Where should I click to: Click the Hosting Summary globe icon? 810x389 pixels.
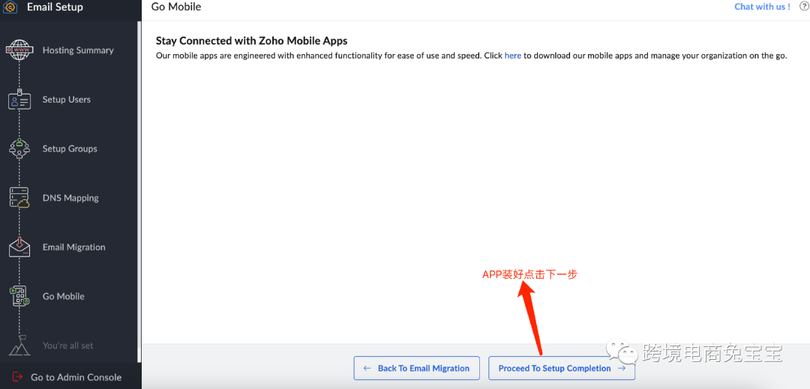19,50
